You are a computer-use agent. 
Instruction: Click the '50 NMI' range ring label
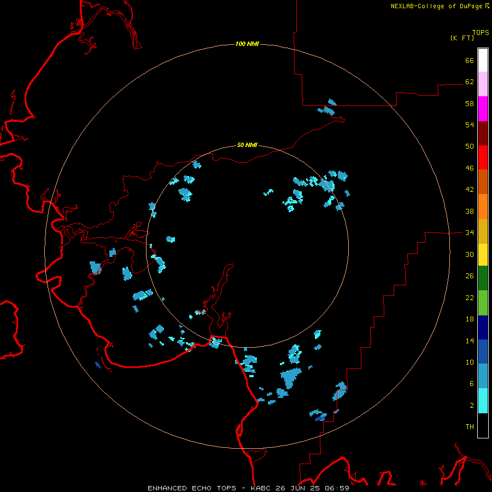(247, 145)
